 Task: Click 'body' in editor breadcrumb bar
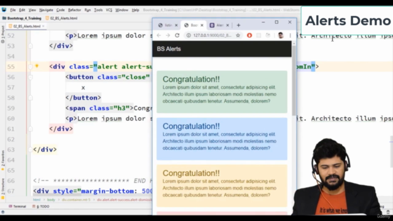tap(51, 200)
